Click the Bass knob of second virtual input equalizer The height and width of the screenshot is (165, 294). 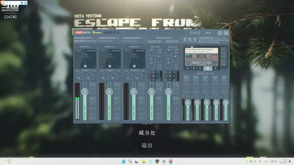point(169,65)
